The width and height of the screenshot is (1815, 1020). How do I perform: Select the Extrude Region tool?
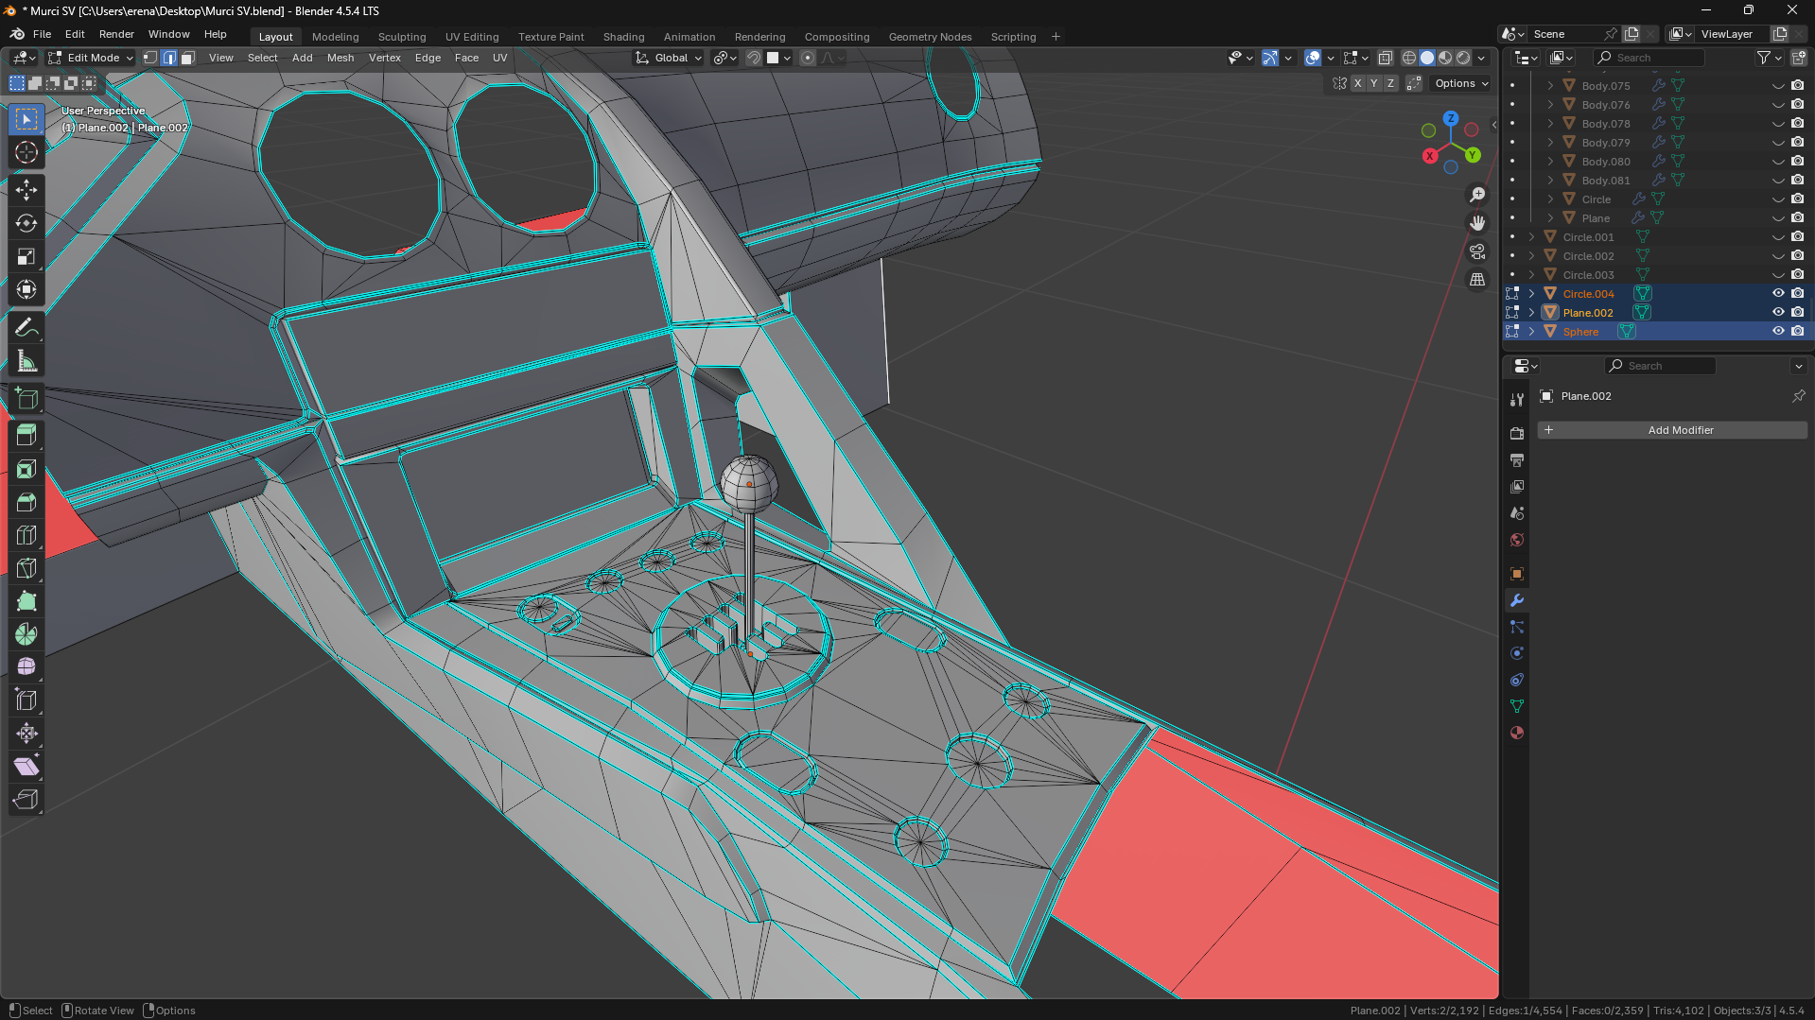(x=26, y=436)
